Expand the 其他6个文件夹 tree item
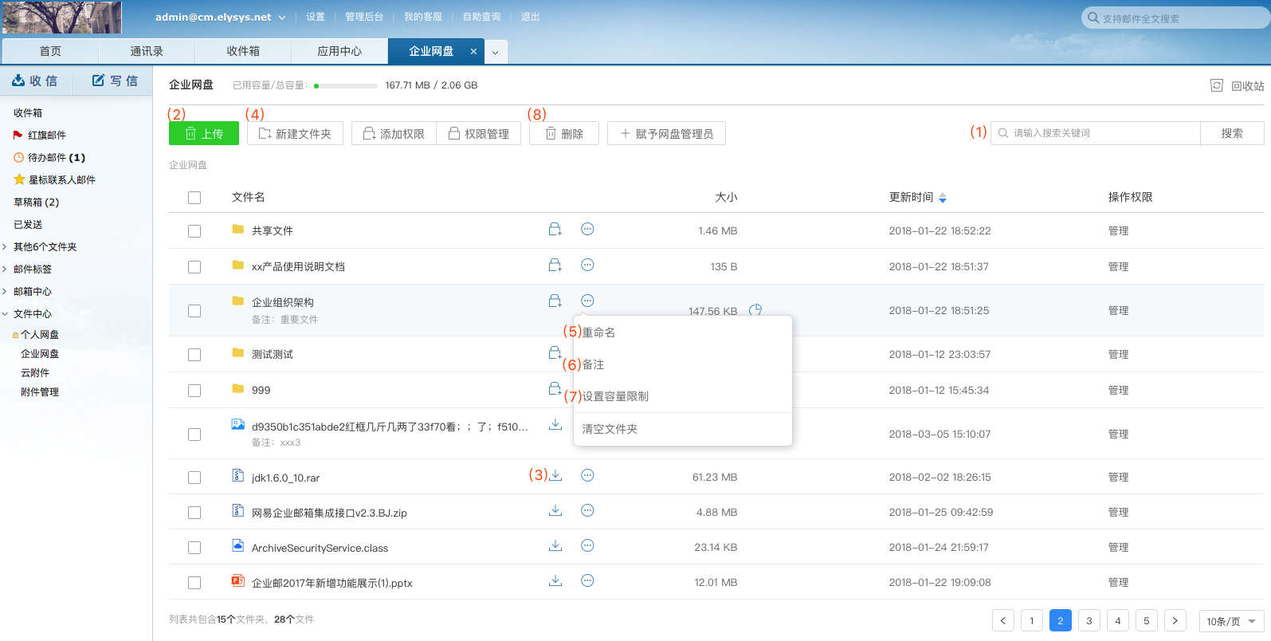Image resolution: width=1271 pixels, height=641 pixels. (x=5, y=247)
